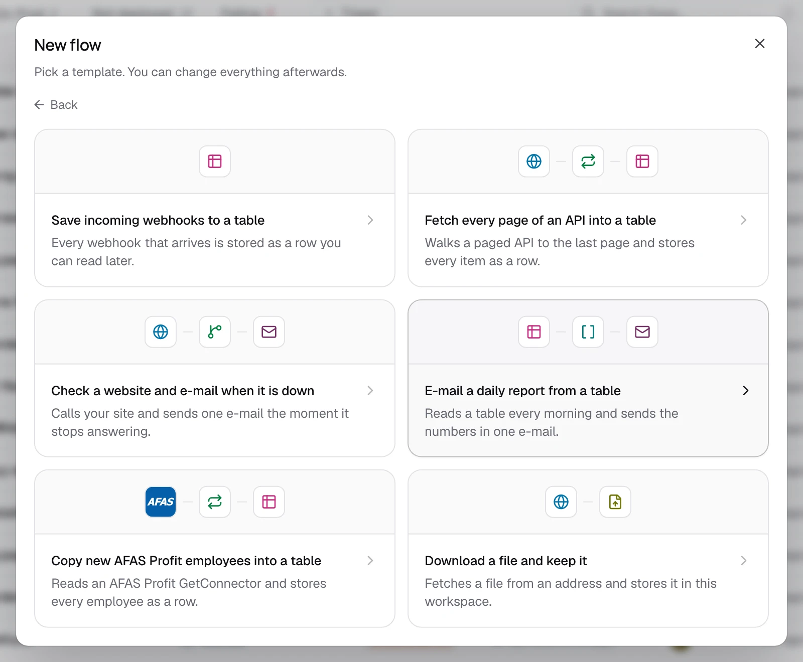Open chevron for Check a website template

[370, 391]
